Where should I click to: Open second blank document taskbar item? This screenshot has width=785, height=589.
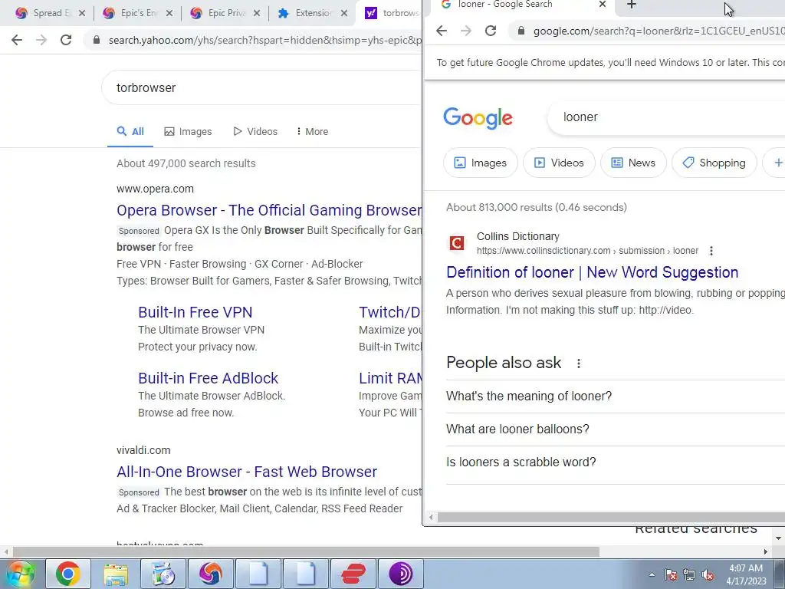point(305,574)
